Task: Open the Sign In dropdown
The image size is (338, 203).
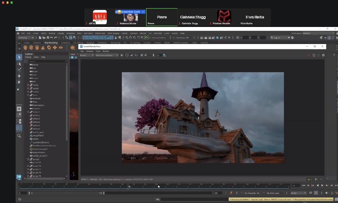Action: (x=280, y=38)
